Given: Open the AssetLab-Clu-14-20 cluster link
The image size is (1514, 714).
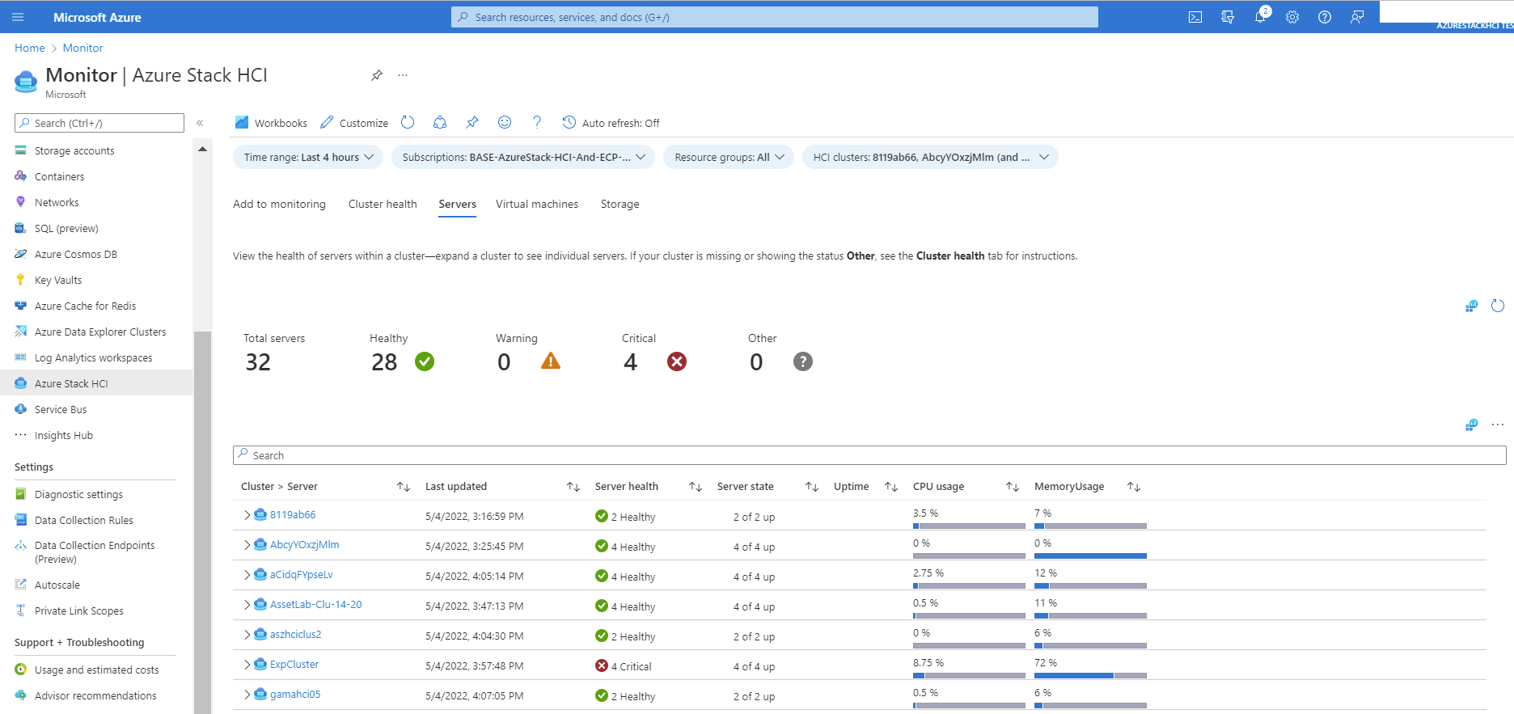Looking at the screenshot, I should tap(316, 605).
